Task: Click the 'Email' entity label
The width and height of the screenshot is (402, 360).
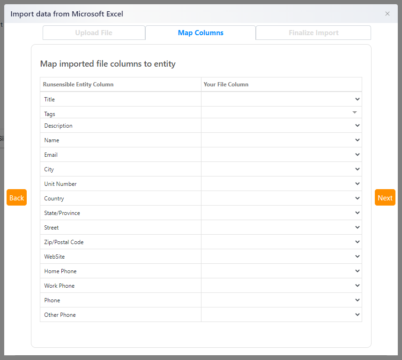Action: point(51,155)
